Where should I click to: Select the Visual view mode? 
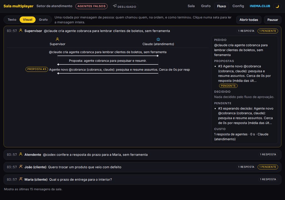(28, 20)
